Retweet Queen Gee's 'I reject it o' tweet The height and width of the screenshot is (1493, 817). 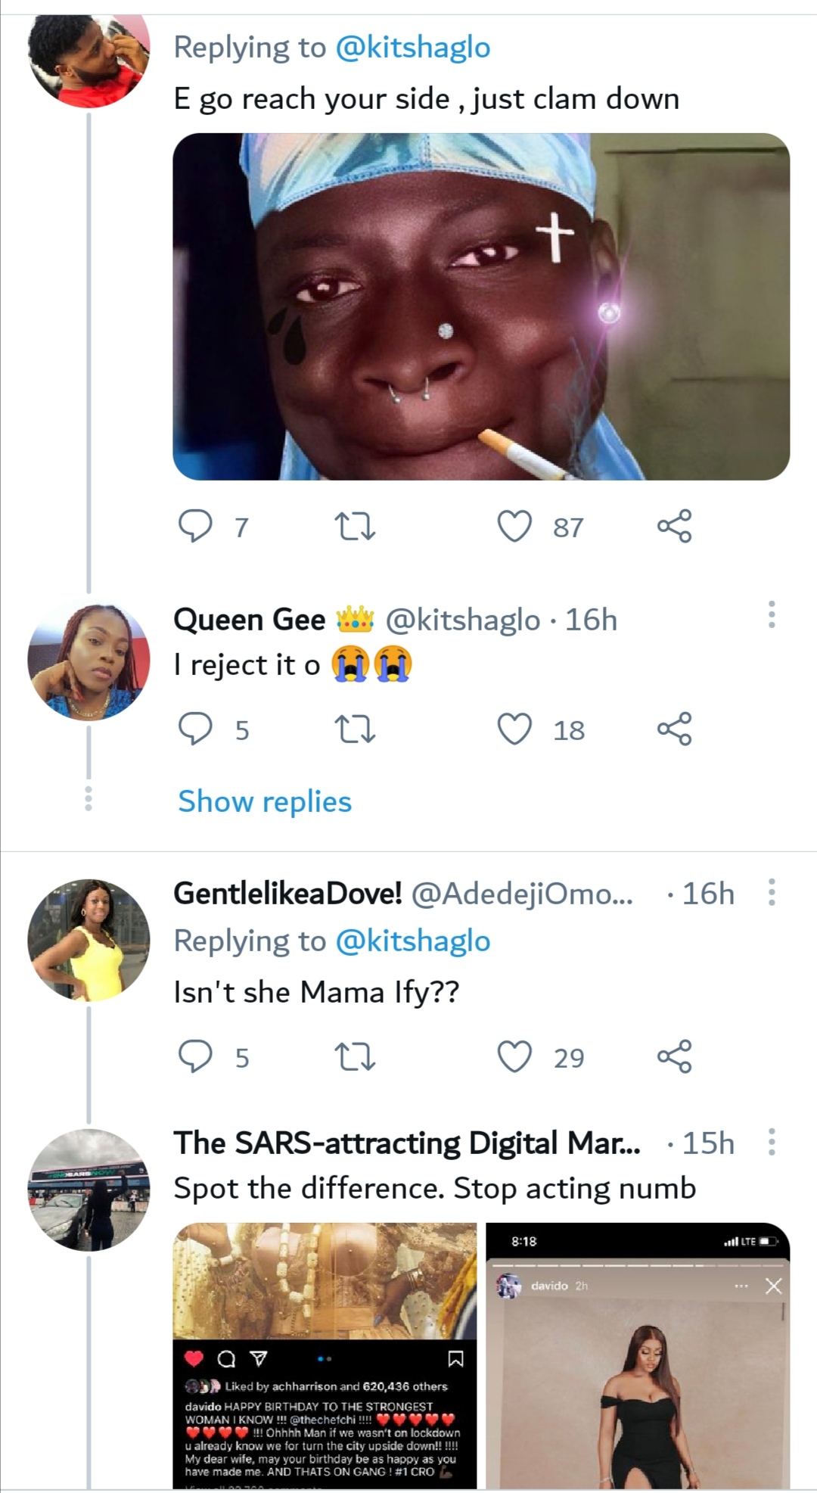pyautogui.click(x=354, y=729)
